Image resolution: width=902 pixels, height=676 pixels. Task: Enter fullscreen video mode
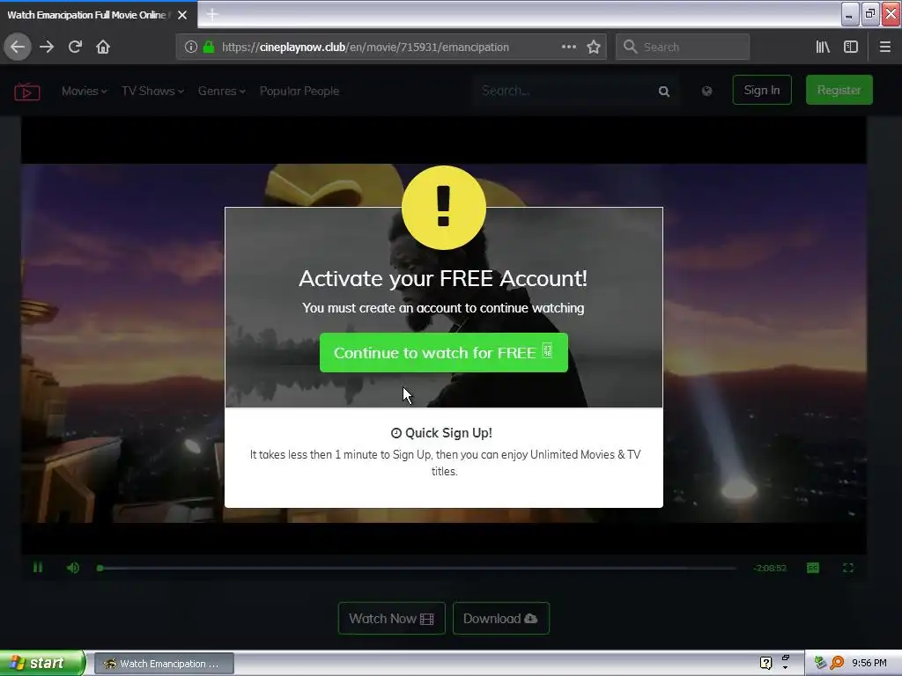[x=848, y=568]
